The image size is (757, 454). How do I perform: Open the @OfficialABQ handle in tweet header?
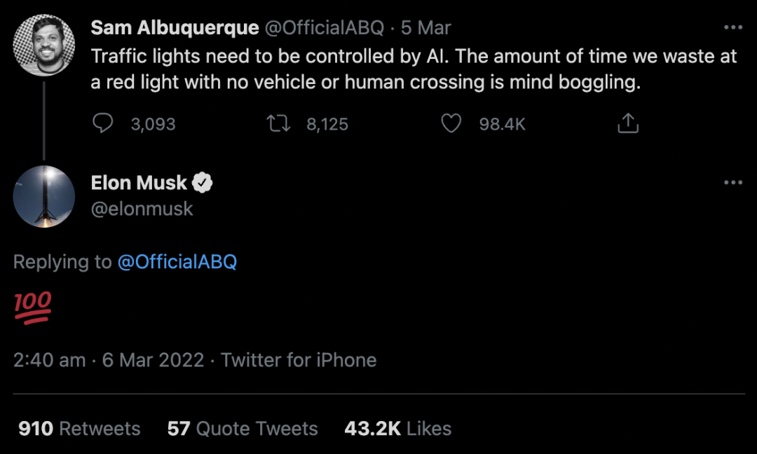(325, 27)
